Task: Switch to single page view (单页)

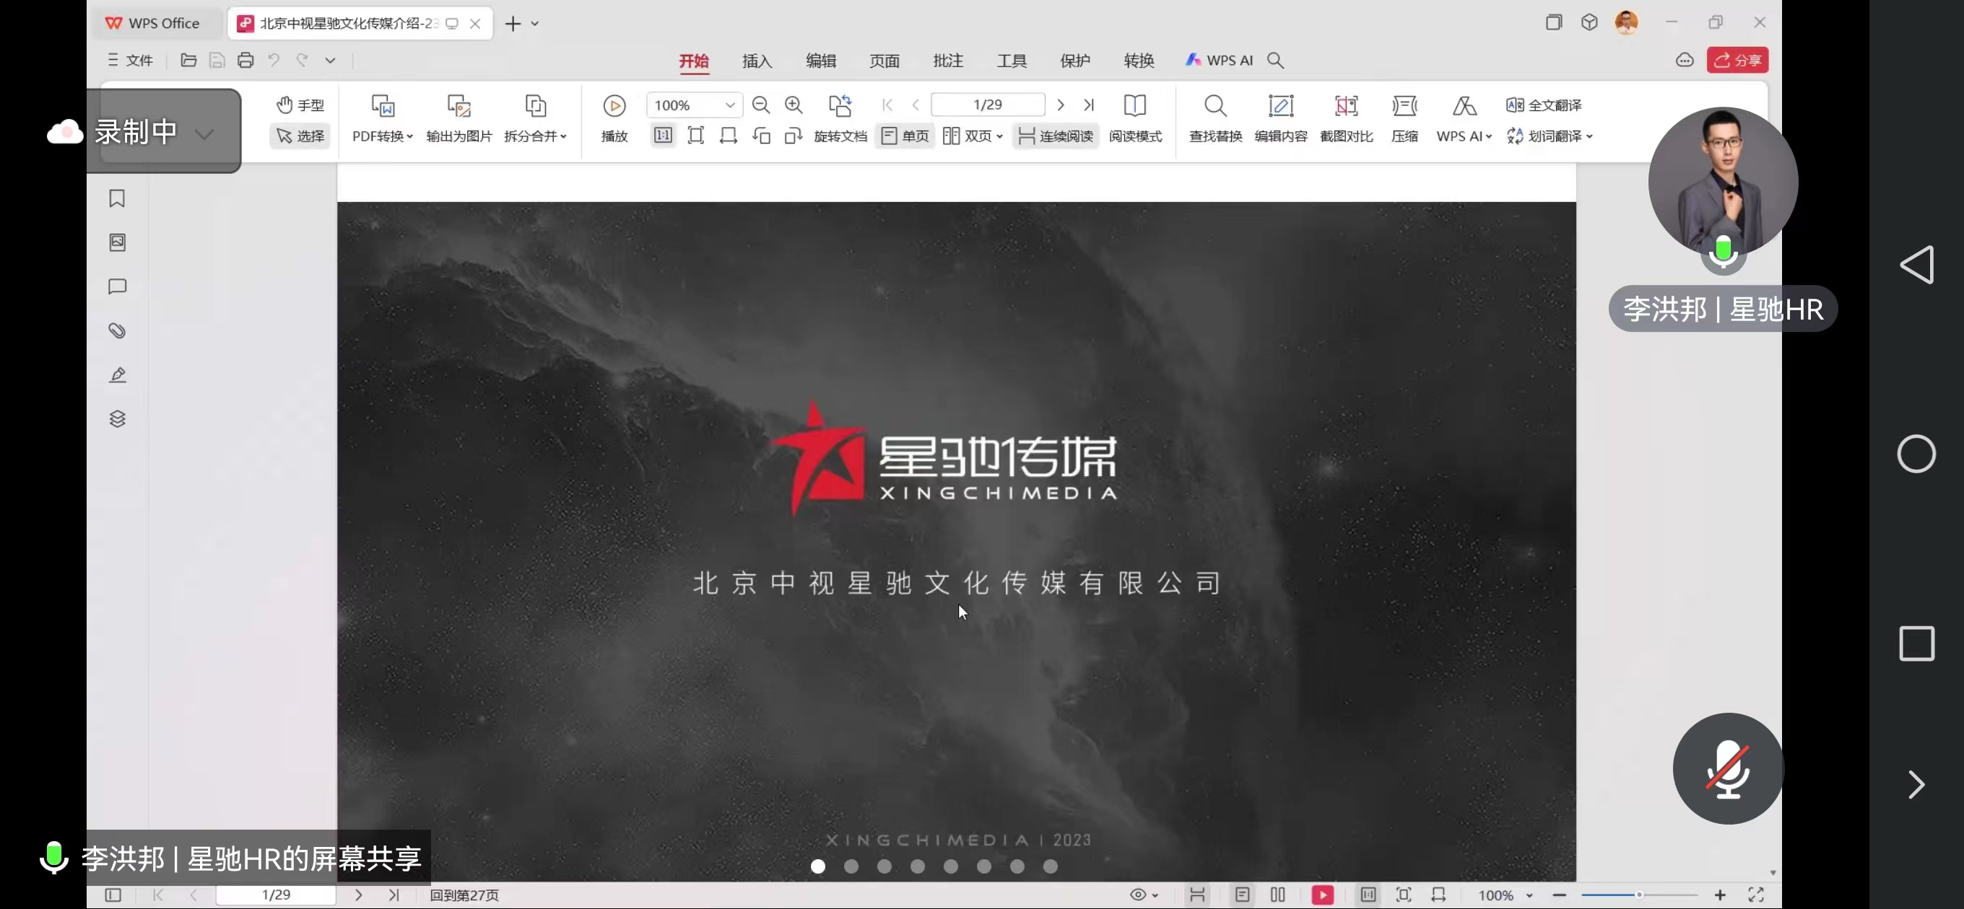Action: tap(905, 136)
